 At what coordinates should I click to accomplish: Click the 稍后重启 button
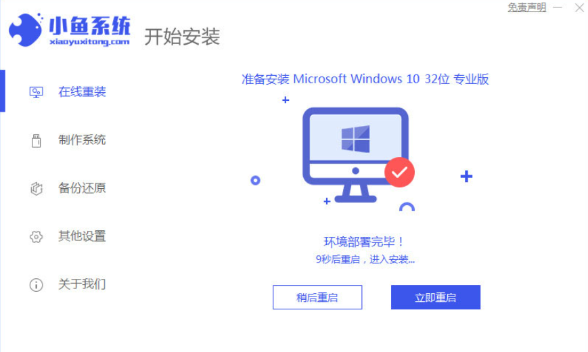coord(317,297)
